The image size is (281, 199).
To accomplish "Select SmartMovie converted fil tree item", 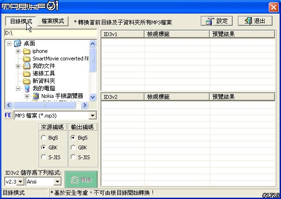I will click(61, 59).
